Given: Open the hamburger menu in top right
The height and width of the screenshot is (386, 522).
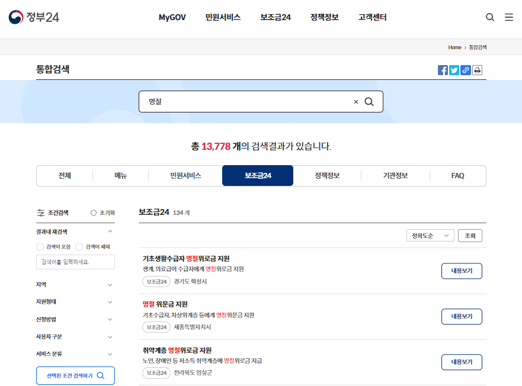Looking at the screenshot, I should click(509, 17).
